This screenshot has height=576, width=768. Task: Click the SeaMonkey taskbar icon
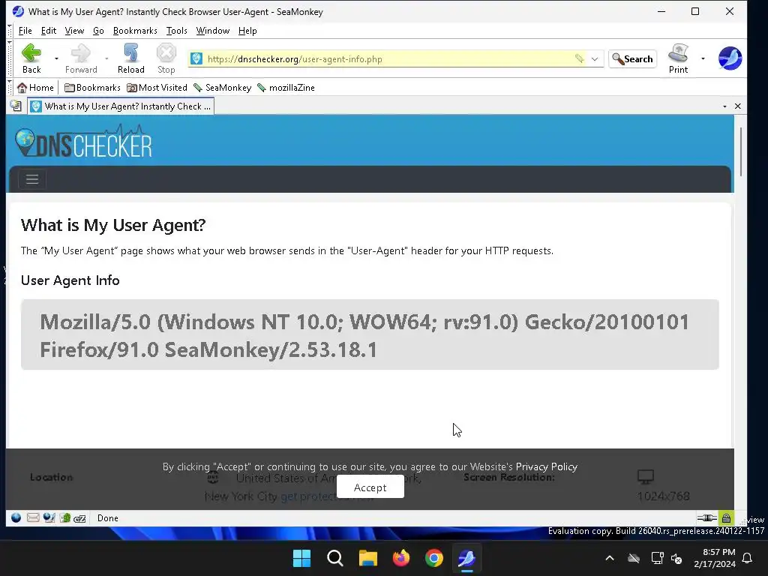tap(466, 558)
